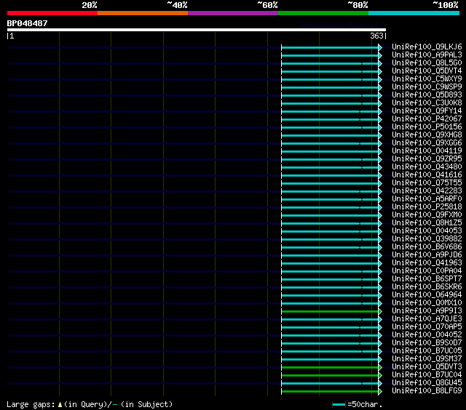Viewport: 466px width, 410px height.
Task: Select the orange ~40% identity color segment
Action: 143,13
